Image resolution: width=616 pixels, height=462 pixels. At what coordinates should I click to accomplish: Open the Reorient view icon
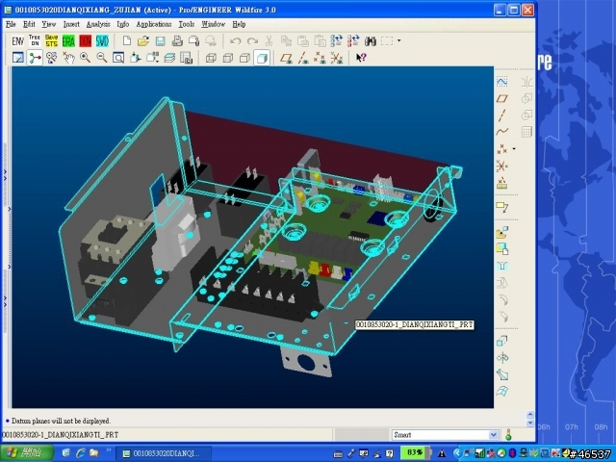click(135, 58)
